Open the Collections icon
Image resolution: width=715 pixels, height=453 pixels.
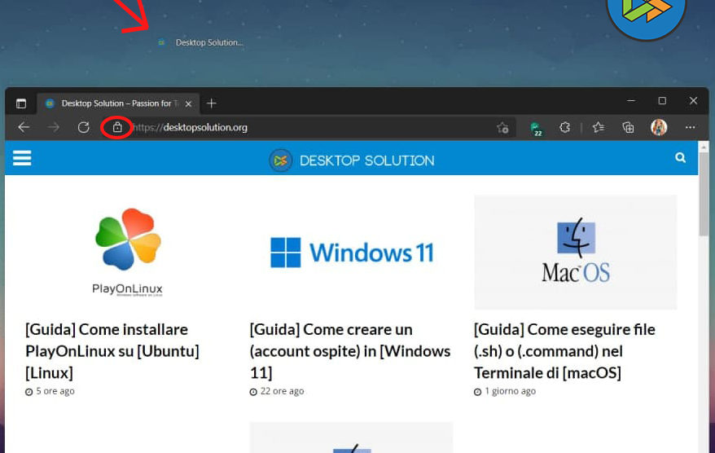(629, 127)
